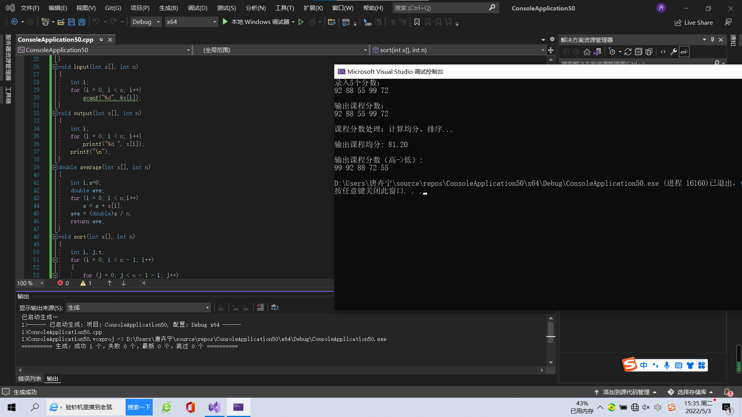Switch to the 错误列表 tab
The width and height of the screenshot is (742, 417).
tap(30, 378)
